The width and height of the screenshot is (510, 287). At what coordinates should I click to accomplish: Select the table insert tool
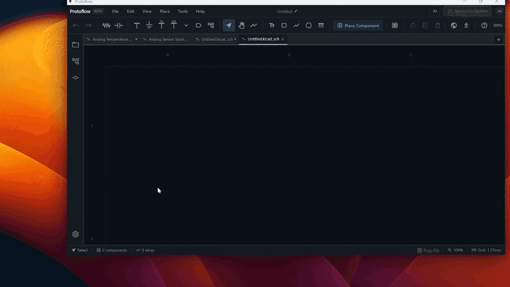pyautogui.click(x=321, y=26)
